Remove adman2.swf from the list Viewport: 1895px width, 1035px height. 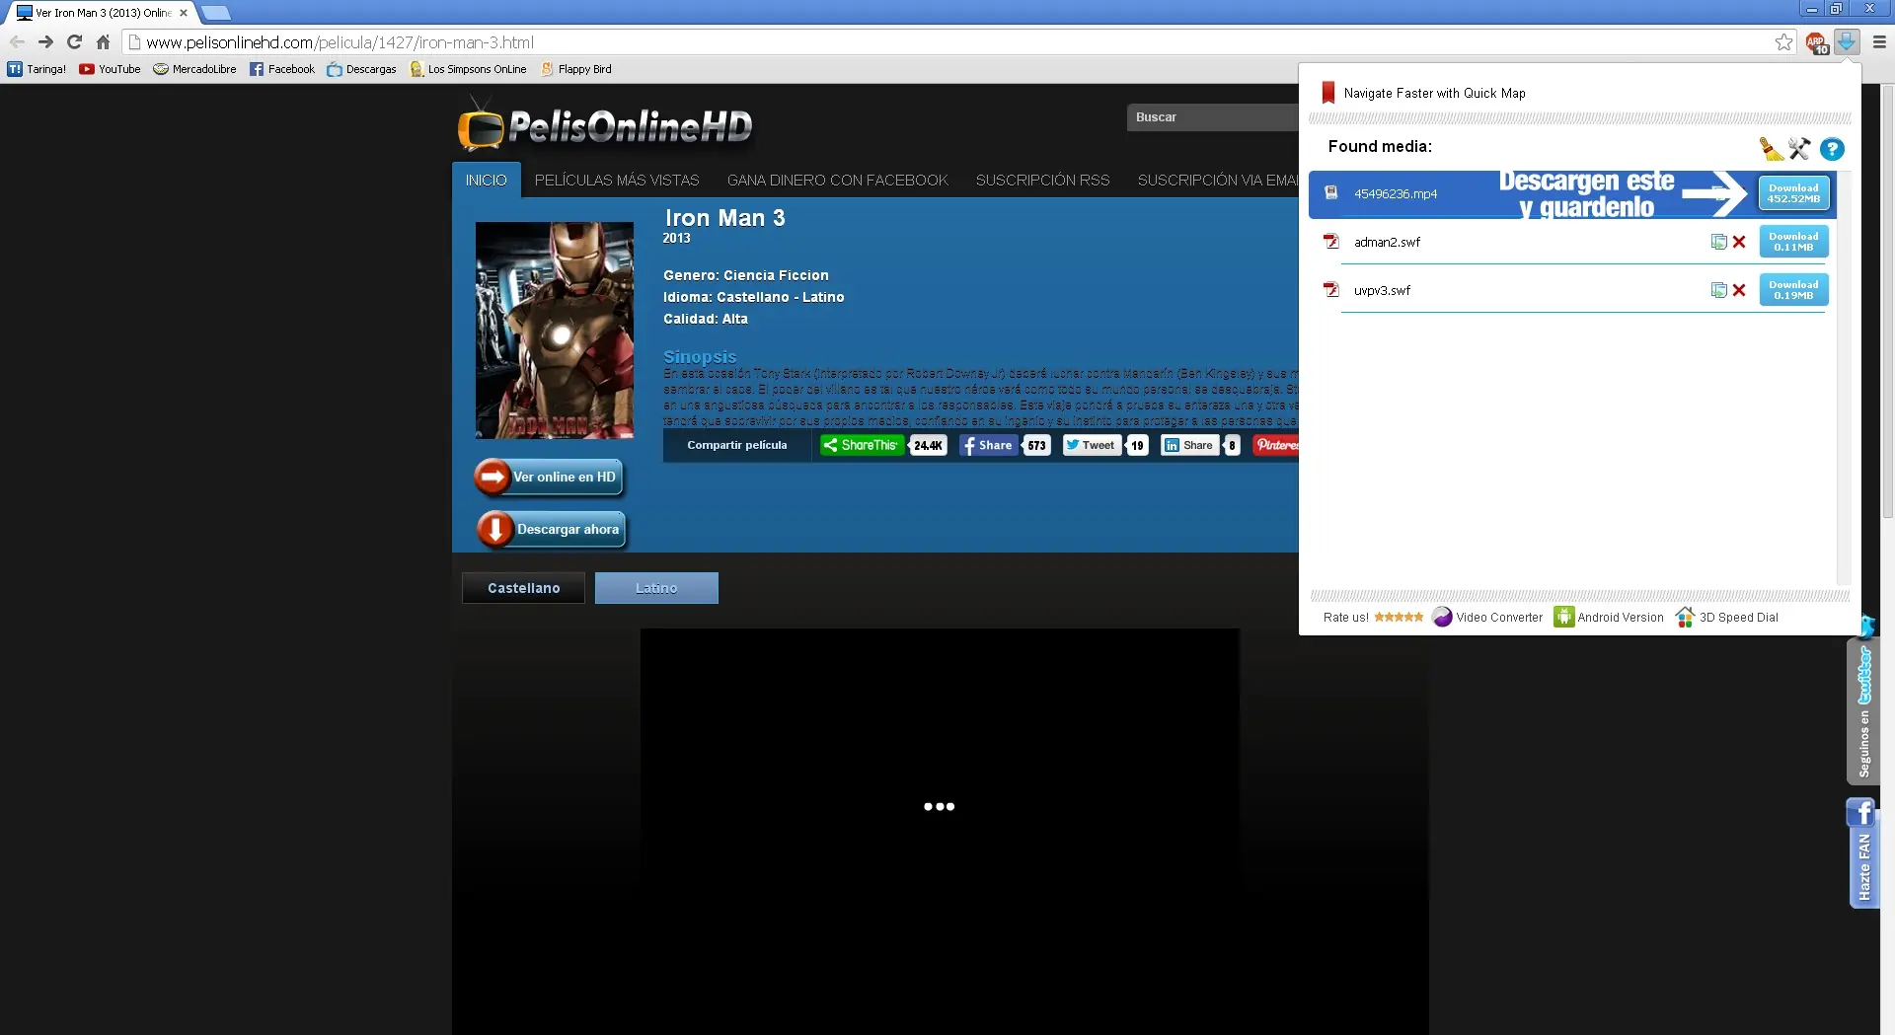[x=1739, y=242]
